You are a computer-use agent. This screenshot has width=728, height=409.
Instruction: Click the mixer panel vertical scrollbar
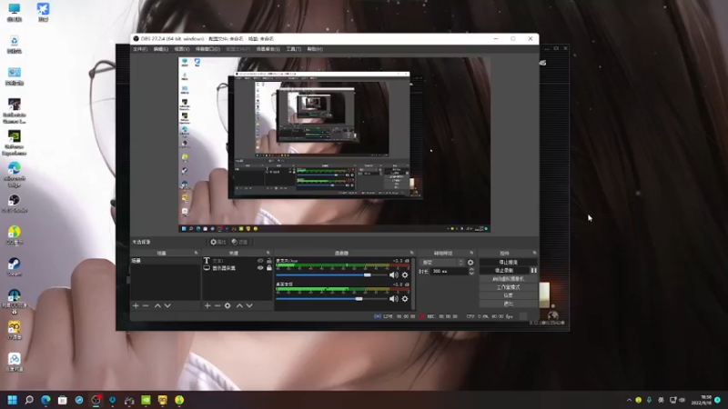coord(413,284)
